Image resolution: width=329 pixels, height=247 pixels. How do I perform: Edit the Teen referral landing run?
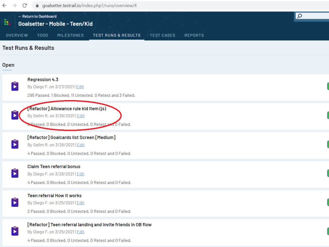pyautogui.click(x=81, y=232)
